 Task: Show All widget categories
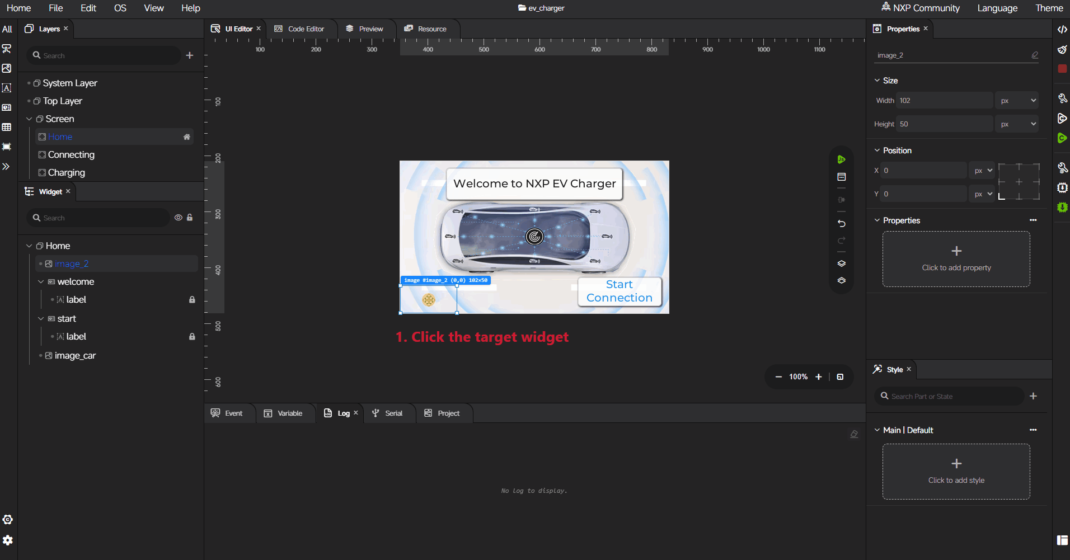(7, 29)
